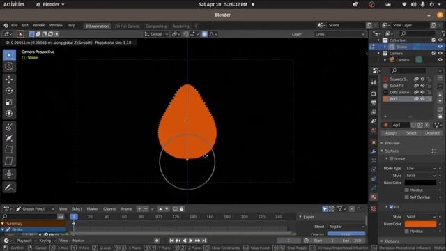Select the Select Box tool
Image resolution: width=446 pixels, height=251 pixels.
[x=9, y=55]
